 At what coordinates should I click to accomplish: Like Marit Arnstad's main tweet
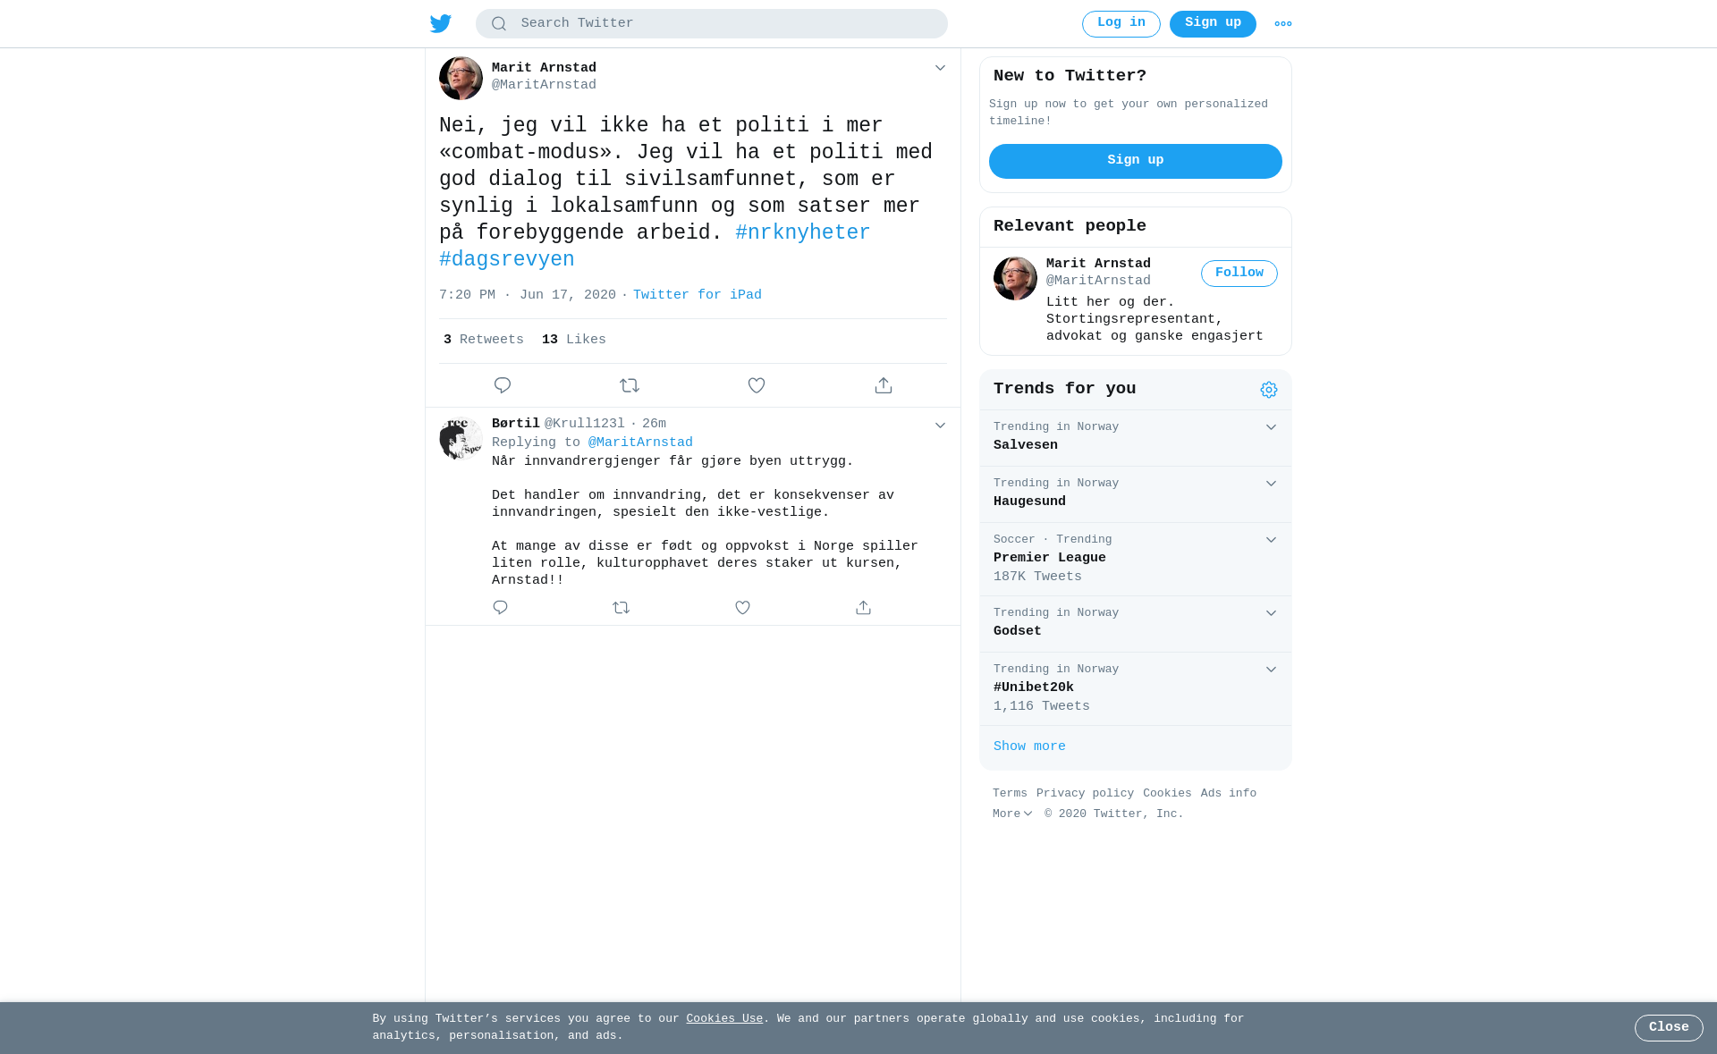coord(757,385)
